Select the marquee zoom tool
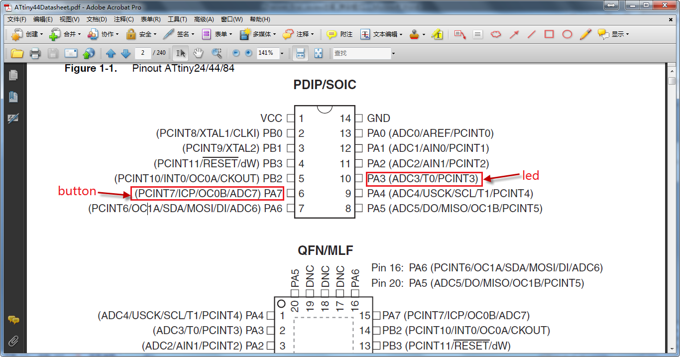The height and width of the screenshot is (357, 680). tap(217, 53)
